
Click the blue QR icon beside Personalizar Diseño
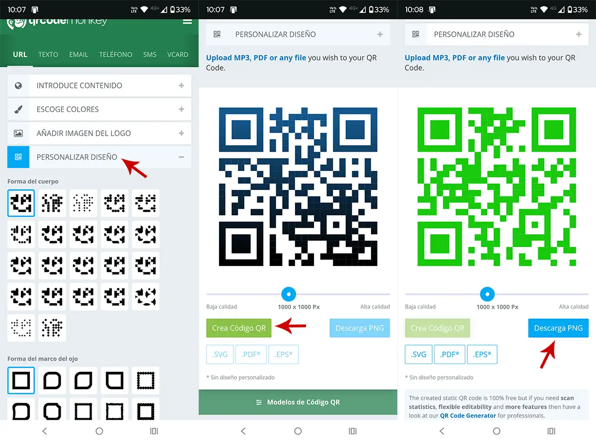[18, 157]
